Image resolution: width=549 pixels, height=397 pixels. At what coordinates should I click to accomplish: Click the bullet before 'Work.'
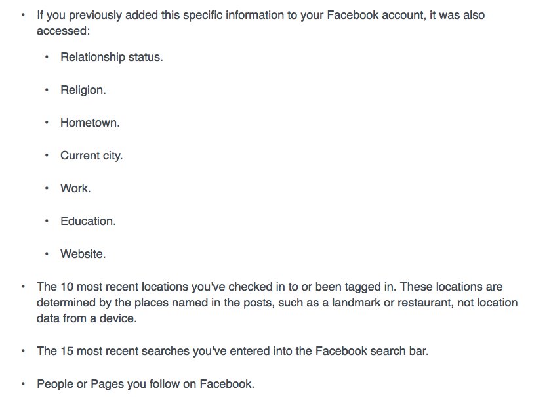pyautogui.click(x=47, y=189)
